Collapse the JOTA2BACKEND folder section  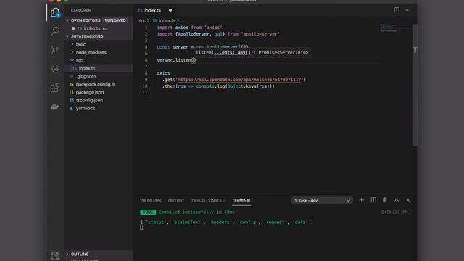point(67,36)
